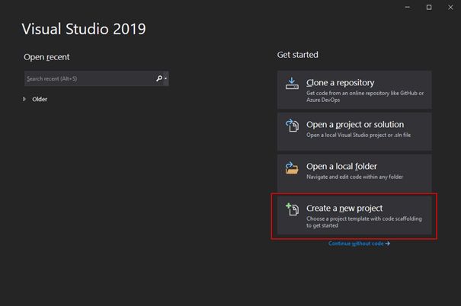Click 'Open a local Visual Studio project' description
The width and height of the screenshot is (461, 306).
click(358, 135)
